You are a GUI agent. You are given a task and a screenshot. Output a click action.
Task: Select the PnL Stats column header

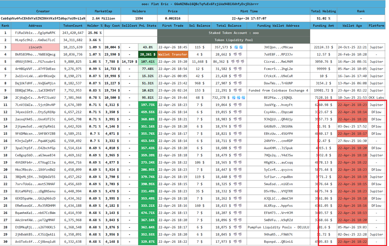tap(147, 26)
